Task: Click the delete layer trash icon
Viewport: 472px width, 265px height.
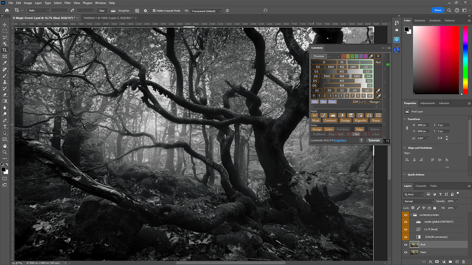Action: pyautogui.click(x=463, y=262)
